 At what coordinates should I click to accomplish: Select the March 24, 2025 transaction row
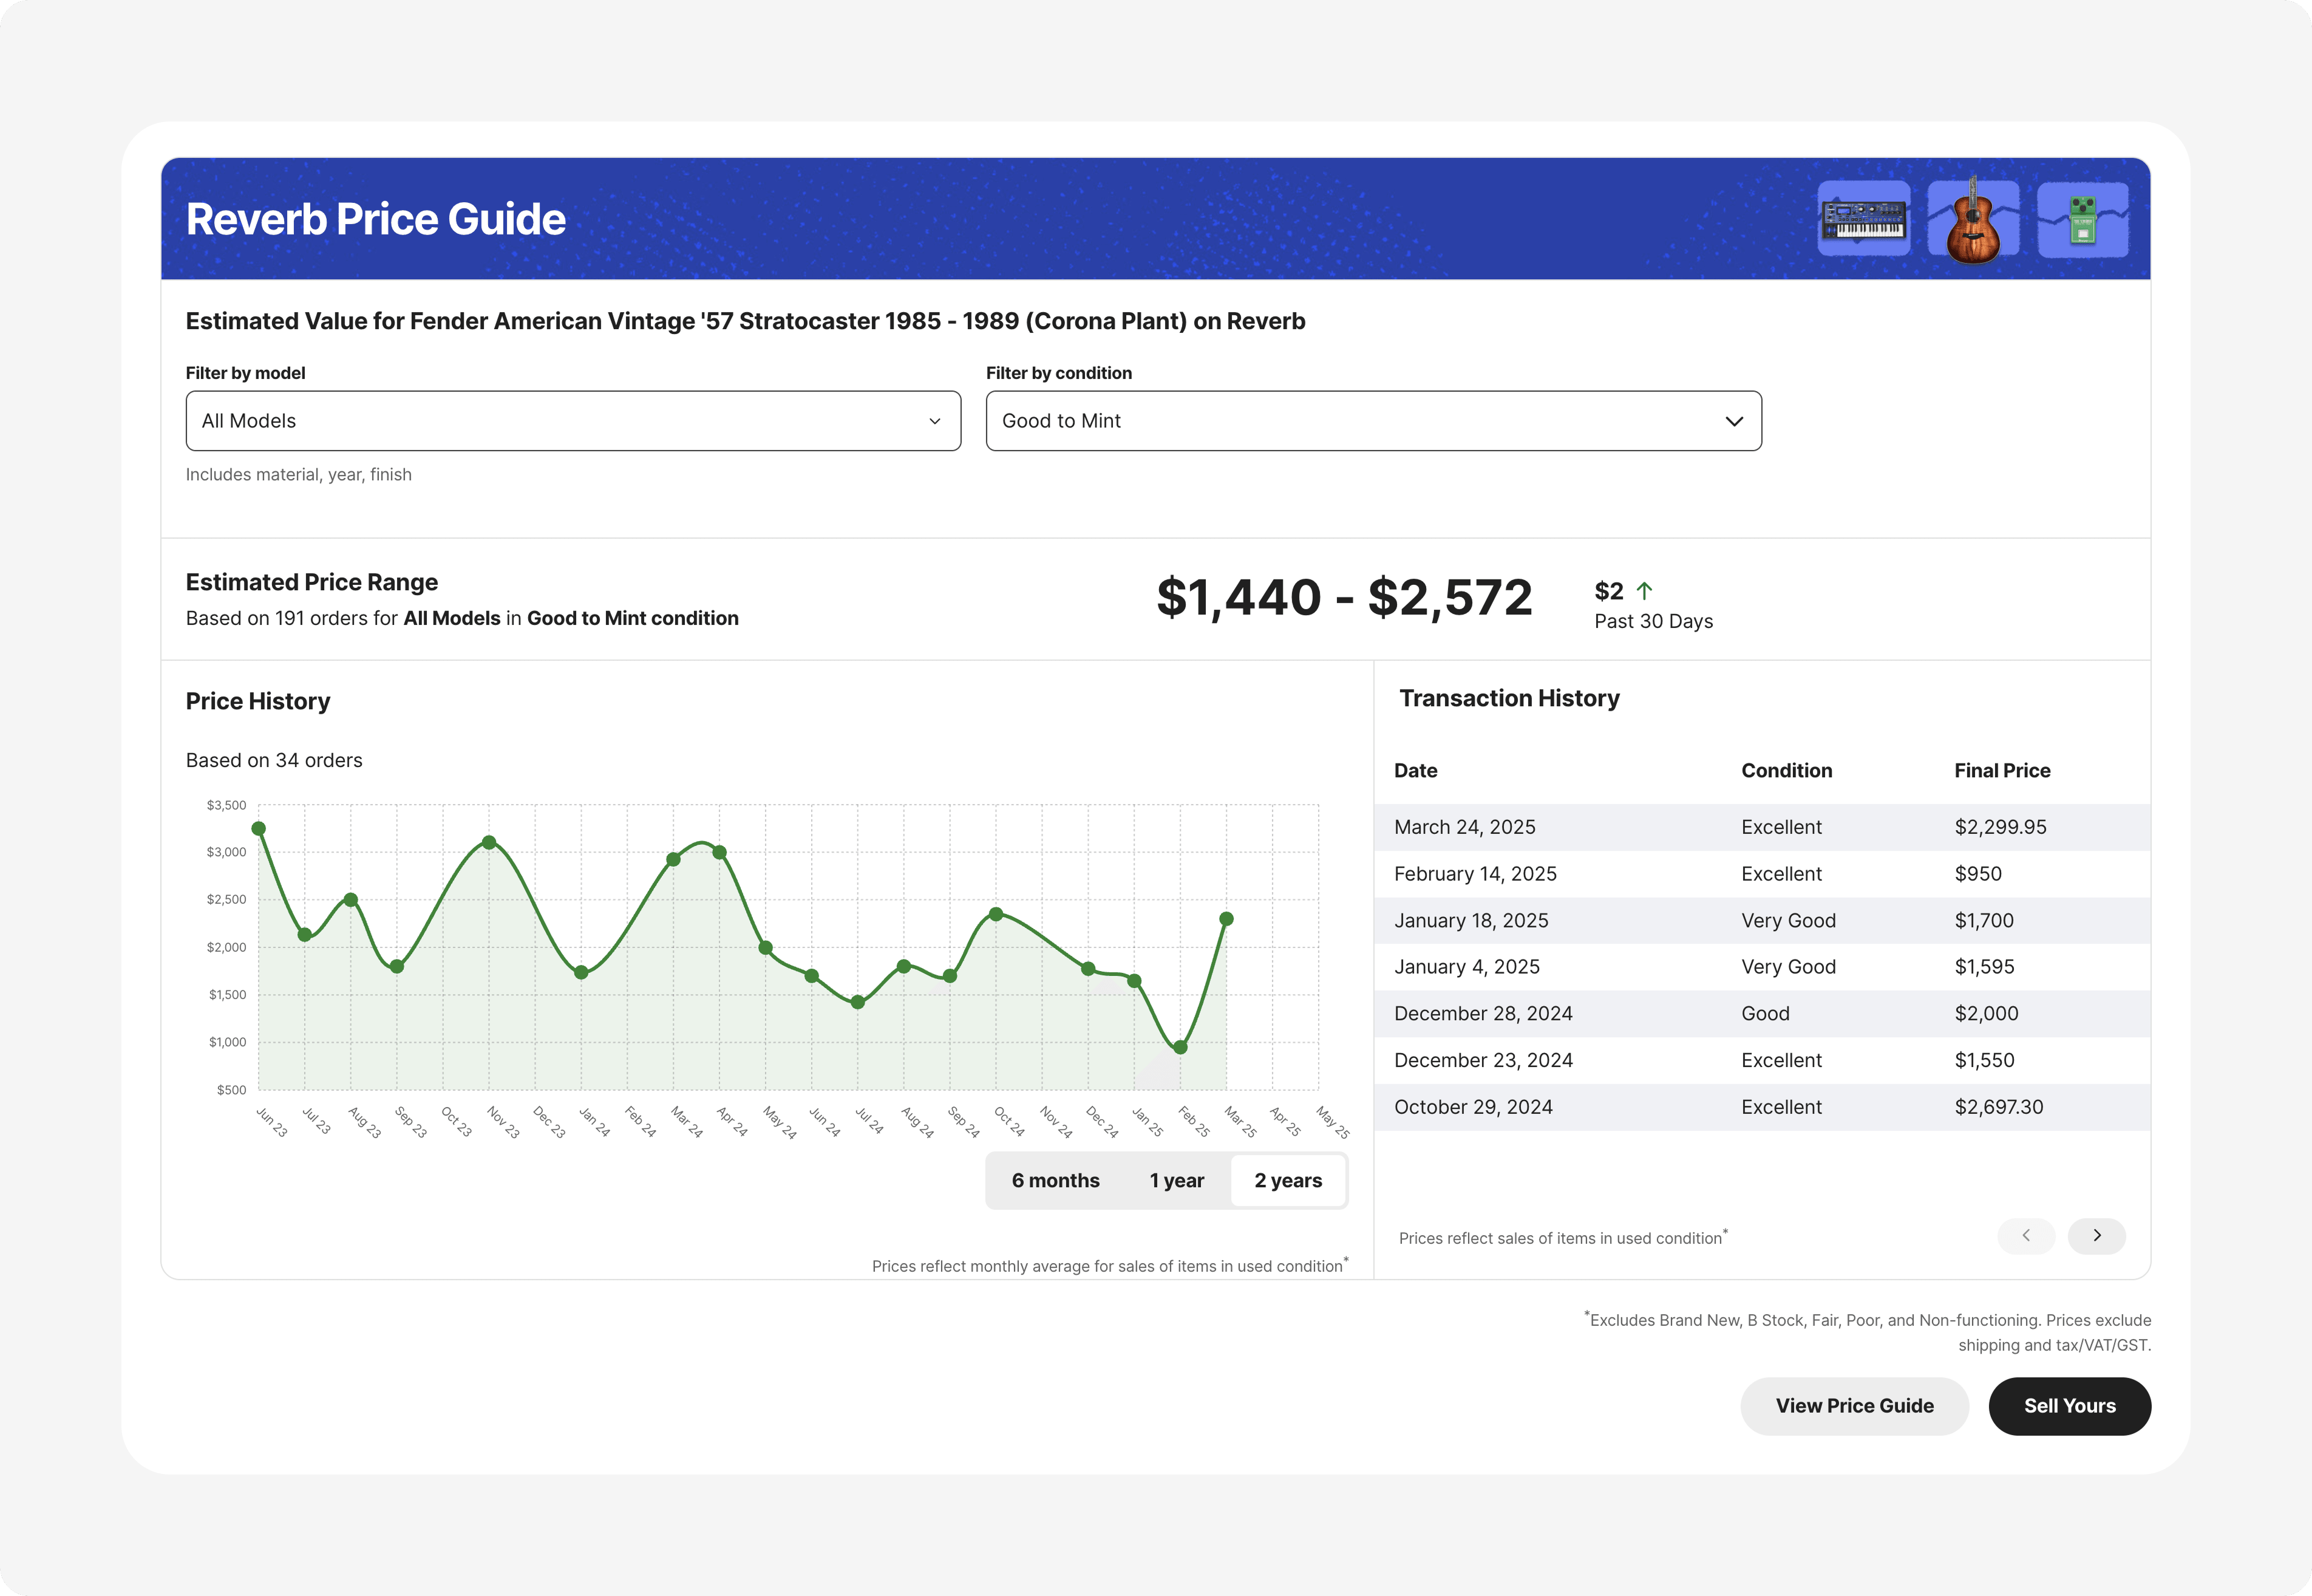click(1761, 827)
